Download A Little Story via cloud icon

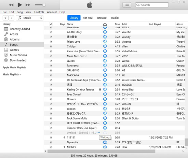pyautogui.click(x=105, y=32)
